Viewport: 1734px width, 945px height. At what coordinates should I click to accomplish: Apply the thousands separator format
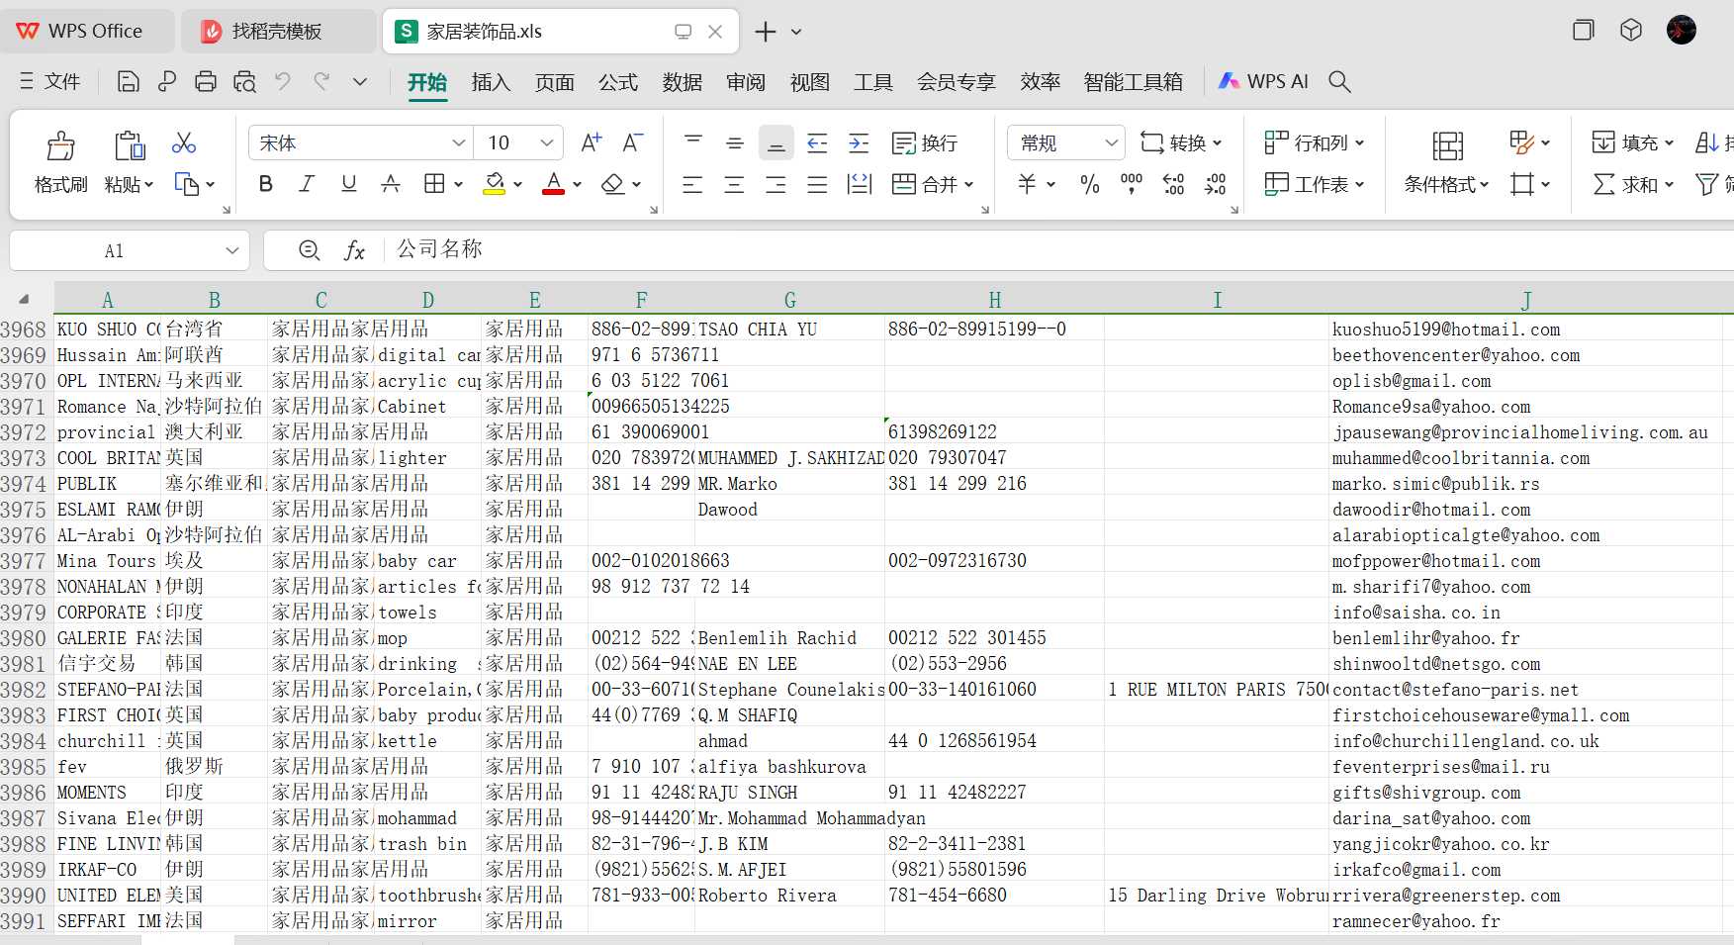click(1132, 184)
